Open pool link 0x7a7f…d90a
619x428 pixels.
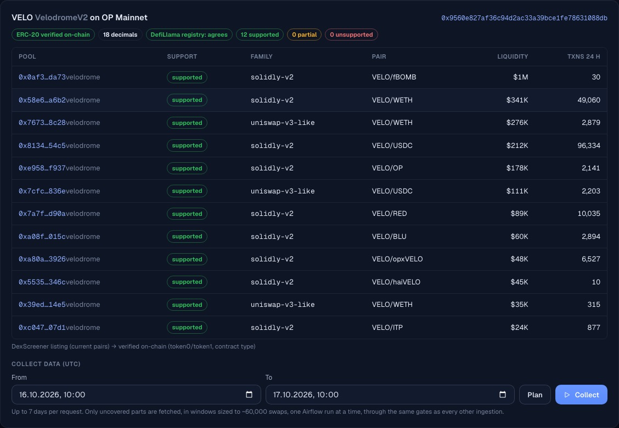42,214
